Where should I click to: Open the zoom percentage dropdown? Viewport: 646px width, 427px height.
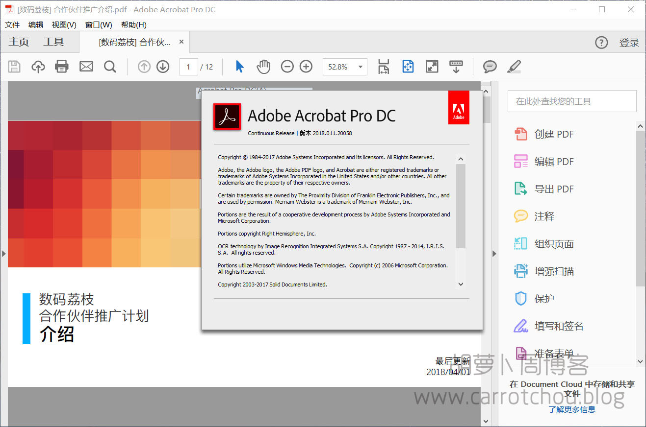[361, 67]
